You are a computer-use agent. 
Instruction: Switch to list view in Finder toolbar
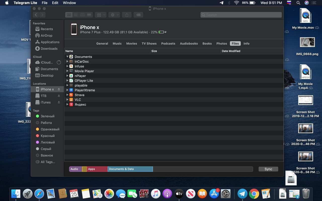pyautogui.click(x=75, y=15)
